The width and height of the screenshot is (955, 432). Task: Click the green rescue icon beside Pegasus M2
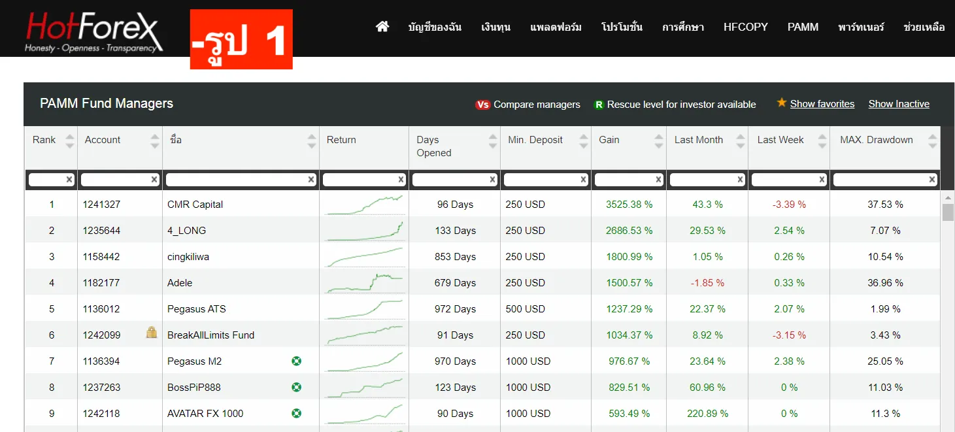296,361
